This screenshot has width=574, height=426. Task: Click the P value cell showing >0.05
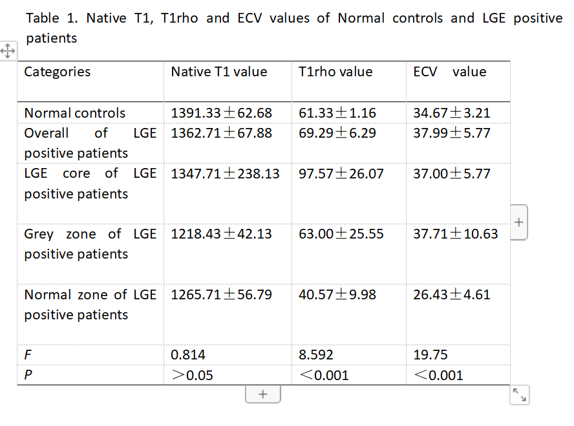(x=192, y=376)
